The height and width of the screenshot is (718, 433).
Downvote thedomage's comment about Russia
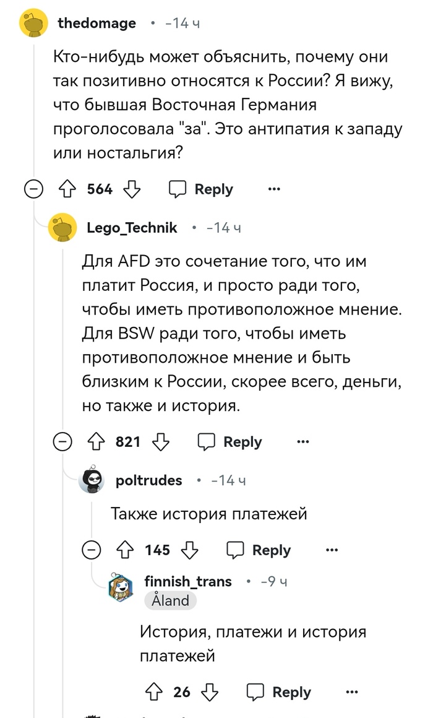click(132, 189)
